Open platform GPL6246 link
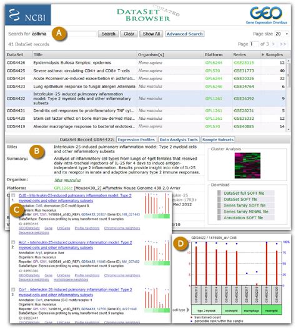This screenshot has height=329, width=296. (214, 86)
